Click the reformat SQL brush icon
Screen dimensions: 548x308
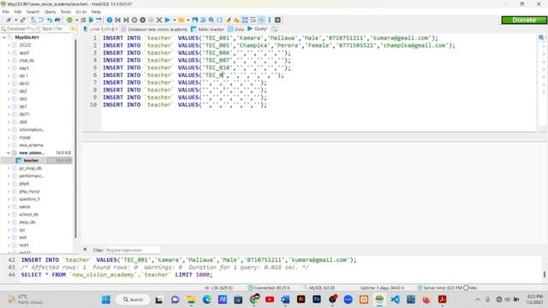(x=229, y=20)
